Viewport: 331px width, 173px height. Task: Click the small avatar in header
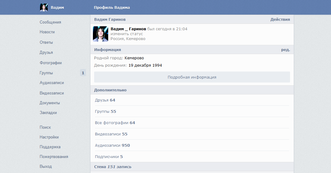(44, 7)
